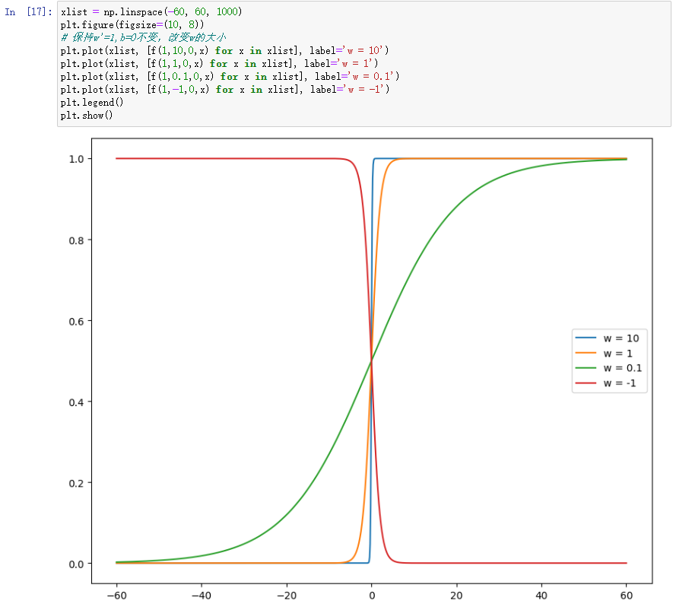Viewport: 673px width, 610px height.
Task: Click the plot line with label 'w = 10'
Action: coord(224,51)
